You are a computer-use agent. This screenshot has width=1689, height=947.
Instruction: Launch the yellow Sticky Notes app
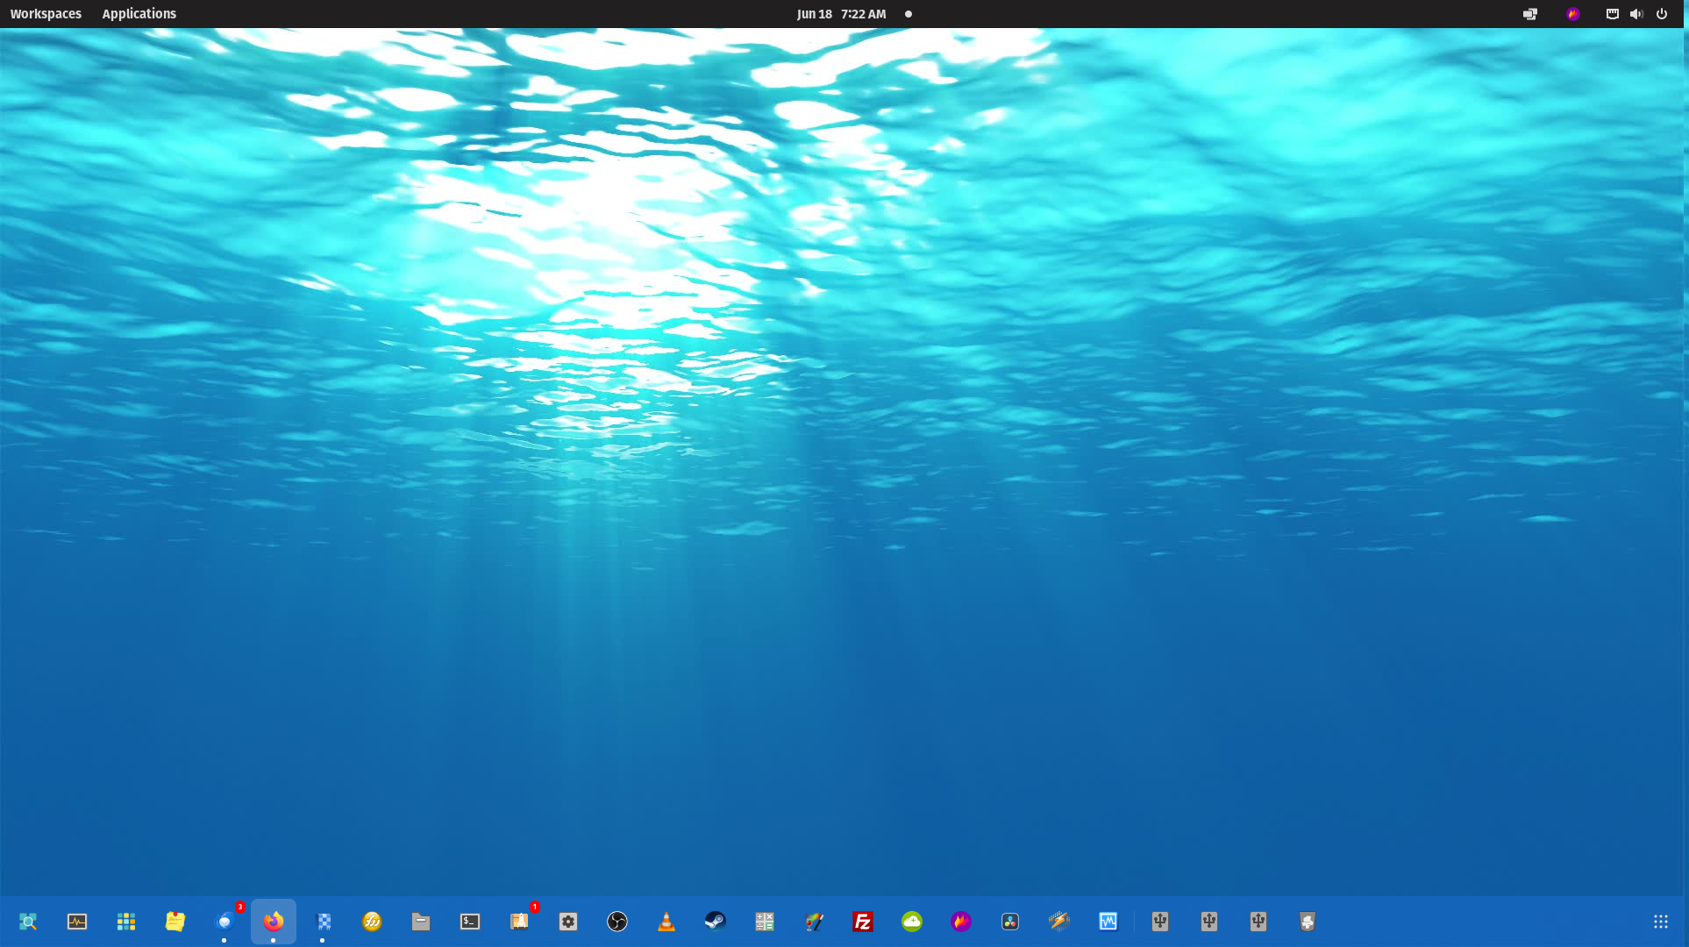coord(175,922)
